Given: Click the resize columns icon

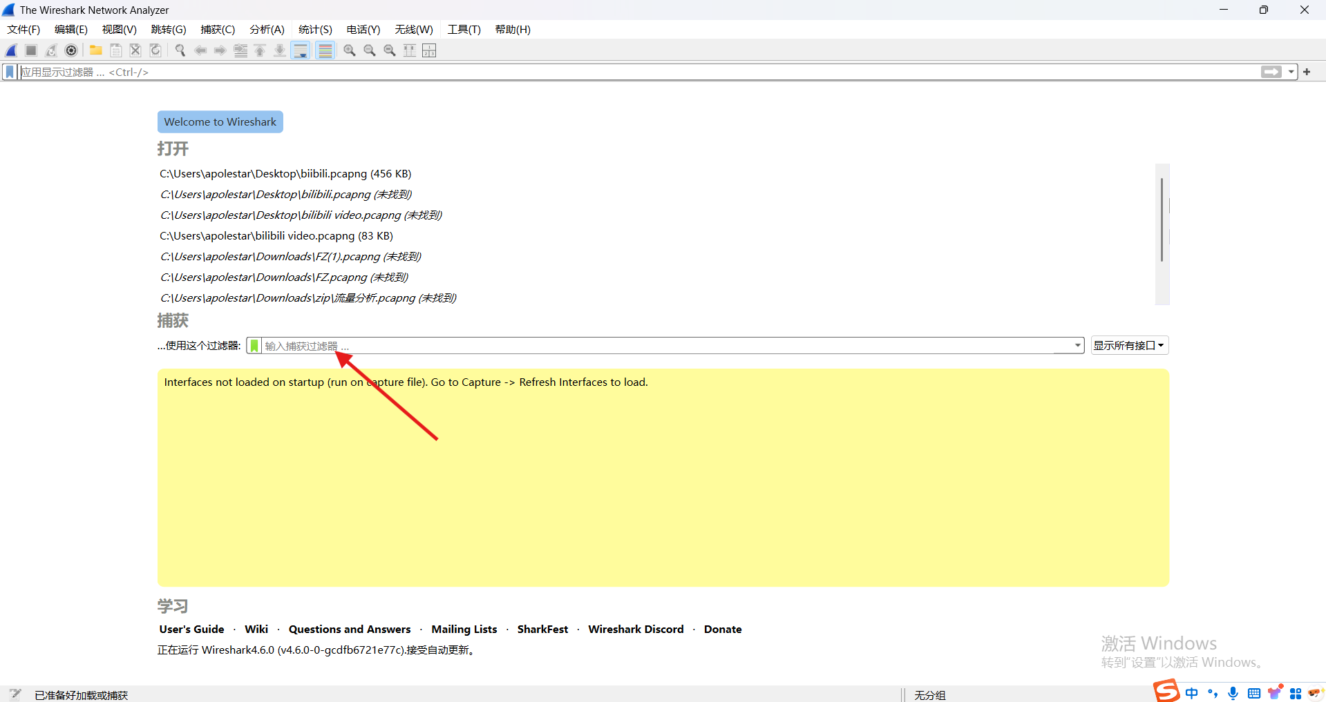Looking at the screenshot, I should point(410,50).
